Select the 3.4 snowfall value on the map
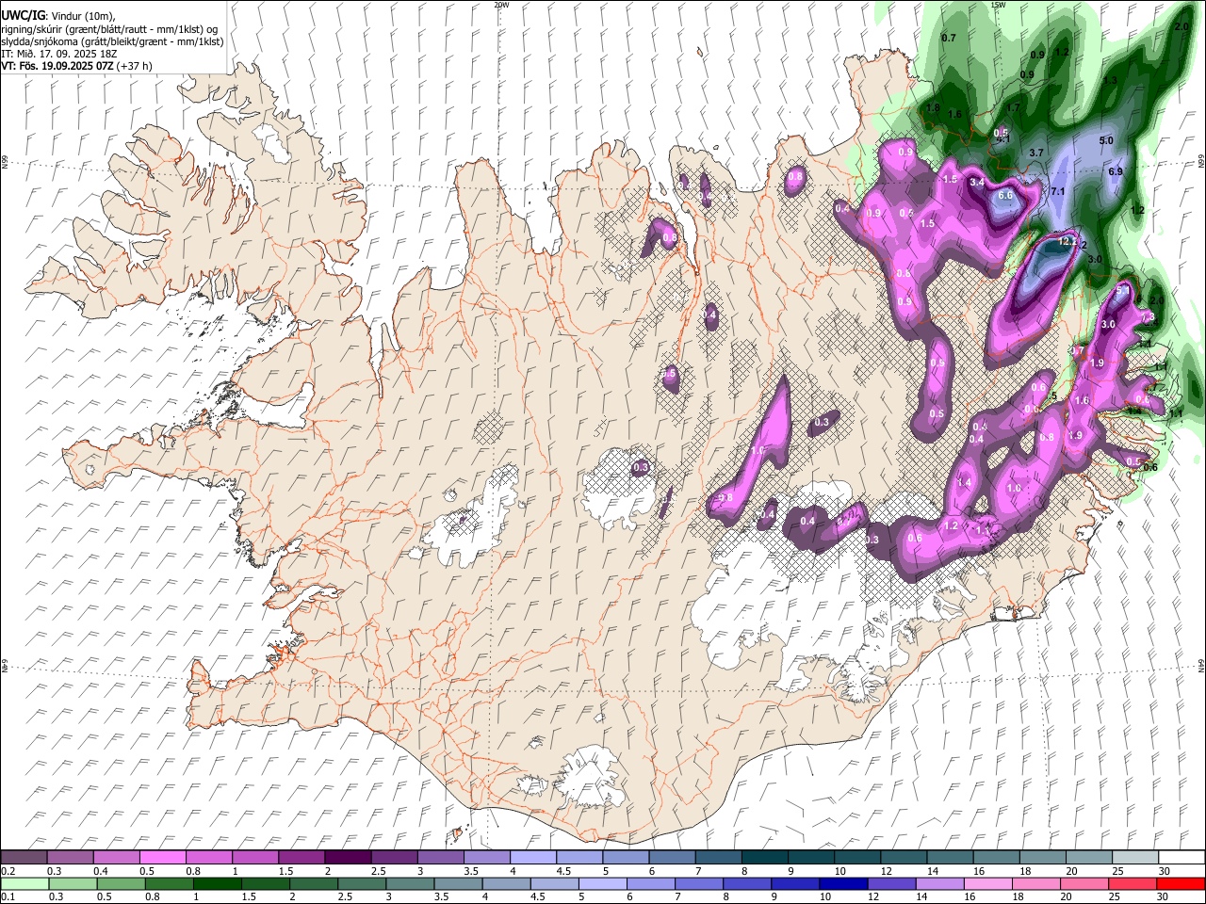 [977, 182]
